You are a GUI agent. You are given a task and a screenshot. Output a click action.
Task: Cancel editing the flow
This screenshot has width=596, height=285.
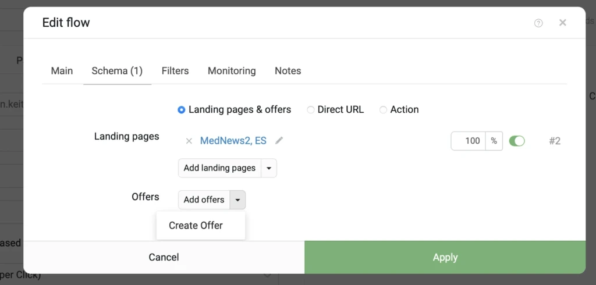tap(164, 257)
